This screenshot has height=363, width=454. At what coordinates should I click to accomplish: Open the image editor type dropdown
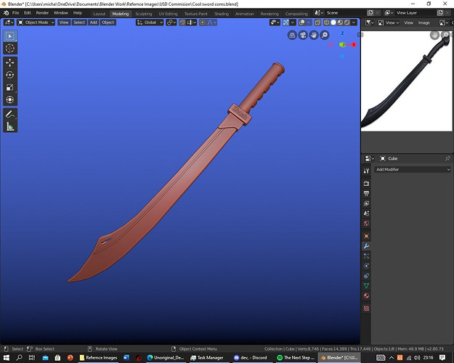tap(369, 23)
